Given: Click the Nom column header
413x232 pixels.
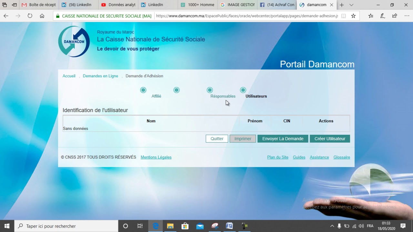Looking at the screenshot, I should coord(151,121).
